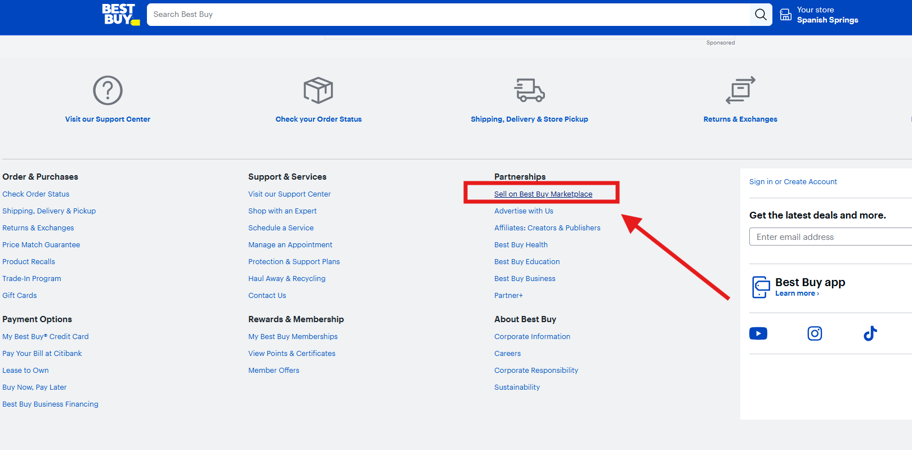Click the Returns & Exchanges icon

[x=740, y=90]
